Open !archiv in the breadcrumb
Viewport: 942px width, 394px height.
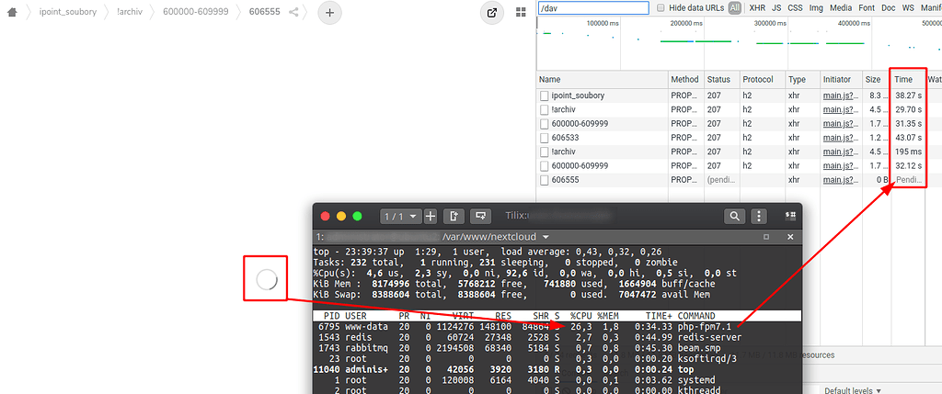[x=131, y=11]
